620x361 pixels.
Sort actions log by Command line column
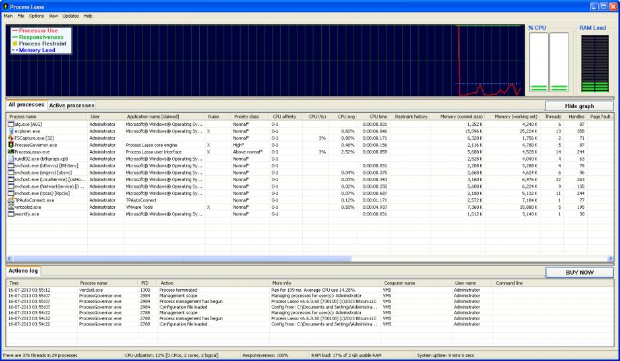click(x=553, y=283)
